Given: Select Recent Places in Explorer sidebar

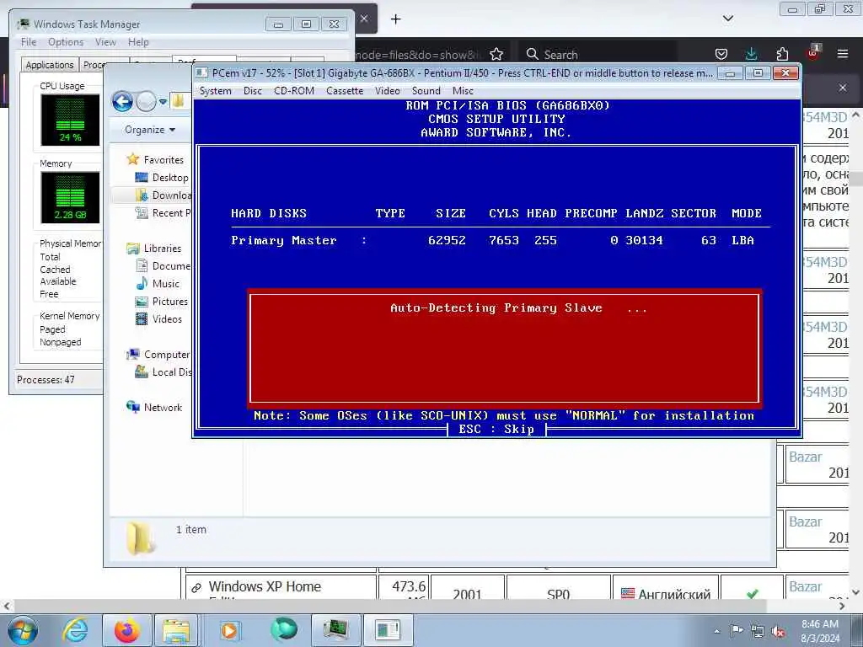Looking at the screenshot, I should (171, 212).
